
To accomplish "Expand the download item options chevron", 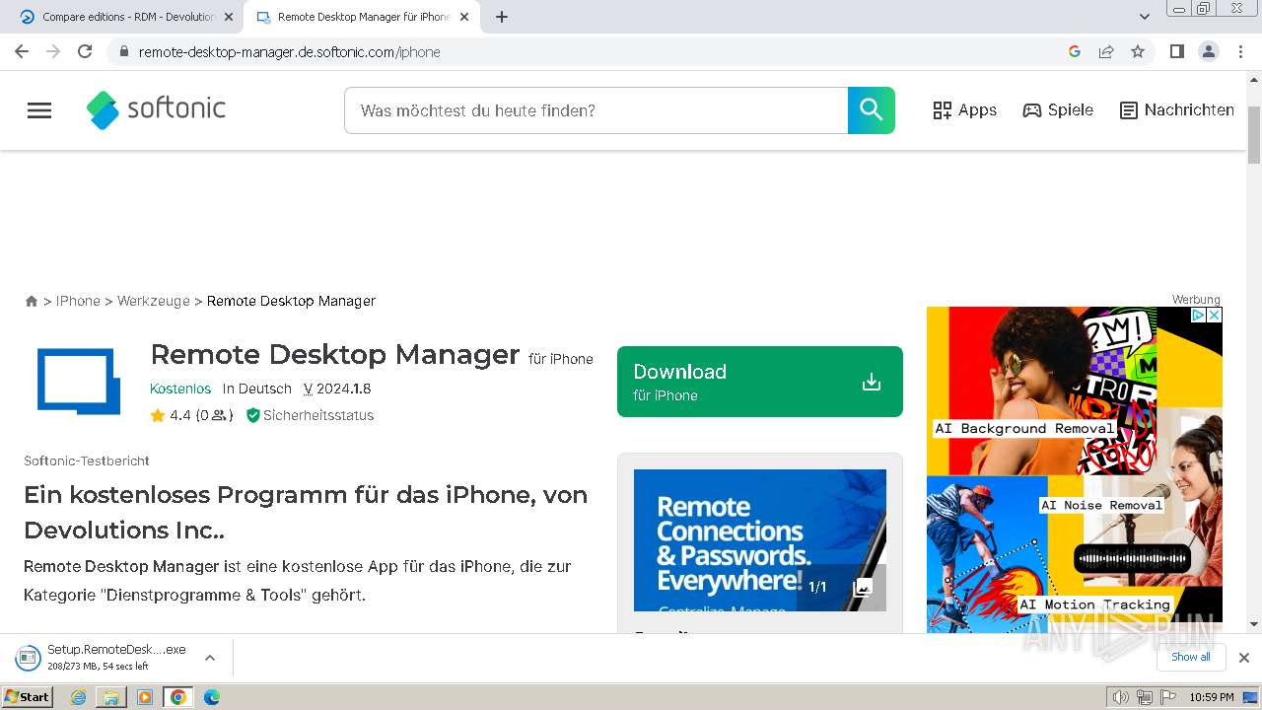I will pos(210,658).
